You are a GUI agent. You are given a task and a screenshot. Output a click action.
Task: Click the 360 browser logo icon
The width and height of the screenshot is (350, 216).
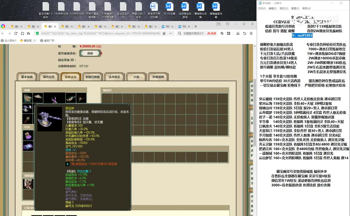pos(3,26)
